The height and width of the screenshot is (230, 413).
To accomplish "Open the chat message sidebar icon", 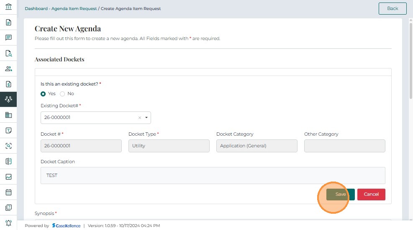I will click(8, 38).
